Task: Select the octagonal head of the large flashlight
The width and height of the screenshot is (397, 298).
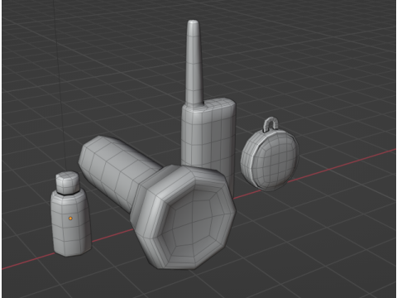Action: (x=184, y=217)
